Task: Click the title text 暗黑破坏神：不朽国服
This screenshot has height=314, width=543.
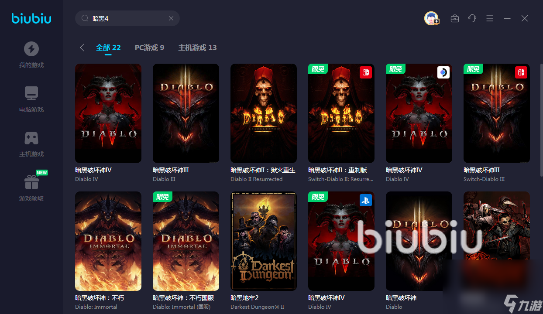Action: tap(183, 298)
